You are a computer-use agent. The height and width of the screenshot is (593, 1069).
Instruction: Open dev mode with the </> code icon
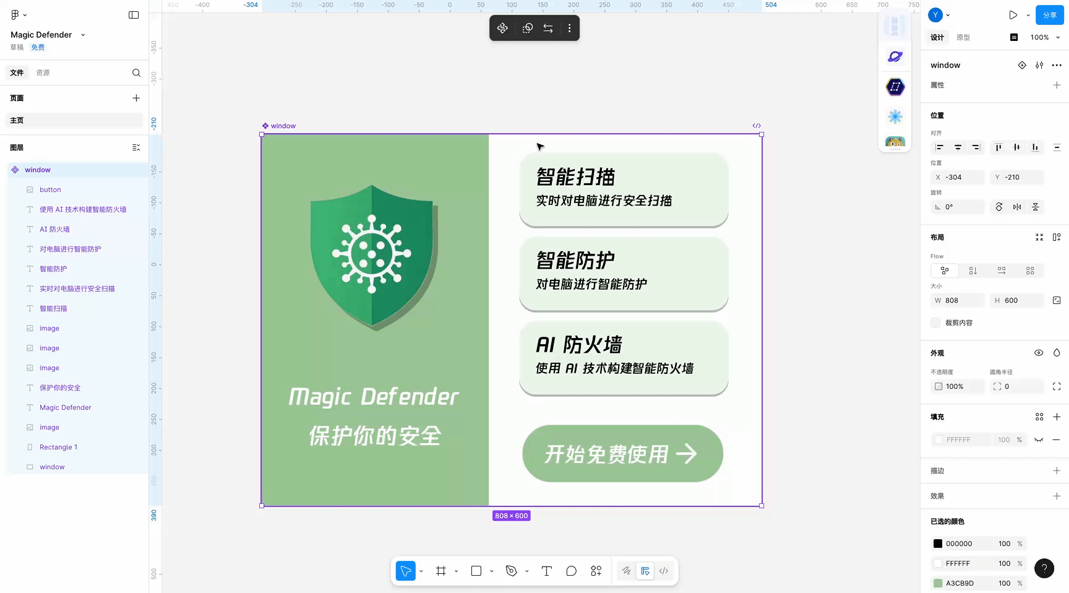[664, 571]
